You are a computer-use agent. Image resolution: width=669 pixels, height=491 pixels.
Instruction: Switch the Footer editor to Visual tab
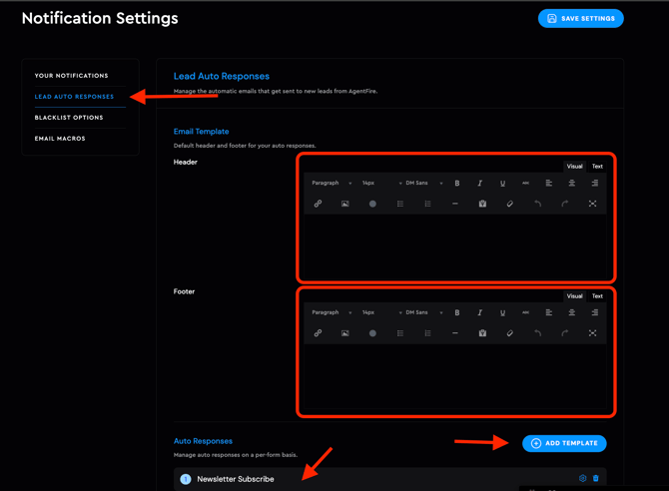(x=574, y=296)
